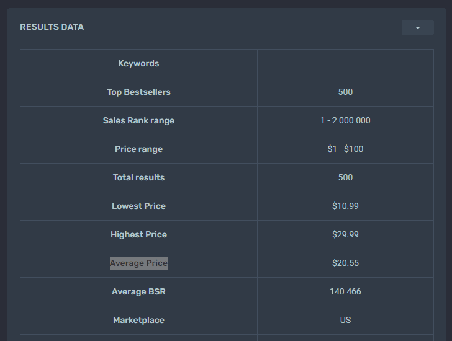This screenshot has height=341, width=452.
Task: Open the Results Data dropdown arrow
Action: (417, 28)
